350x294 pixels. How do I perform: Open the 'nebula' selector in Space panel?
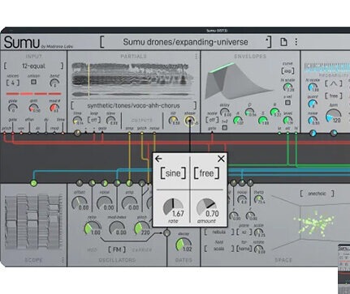(218, 232)
